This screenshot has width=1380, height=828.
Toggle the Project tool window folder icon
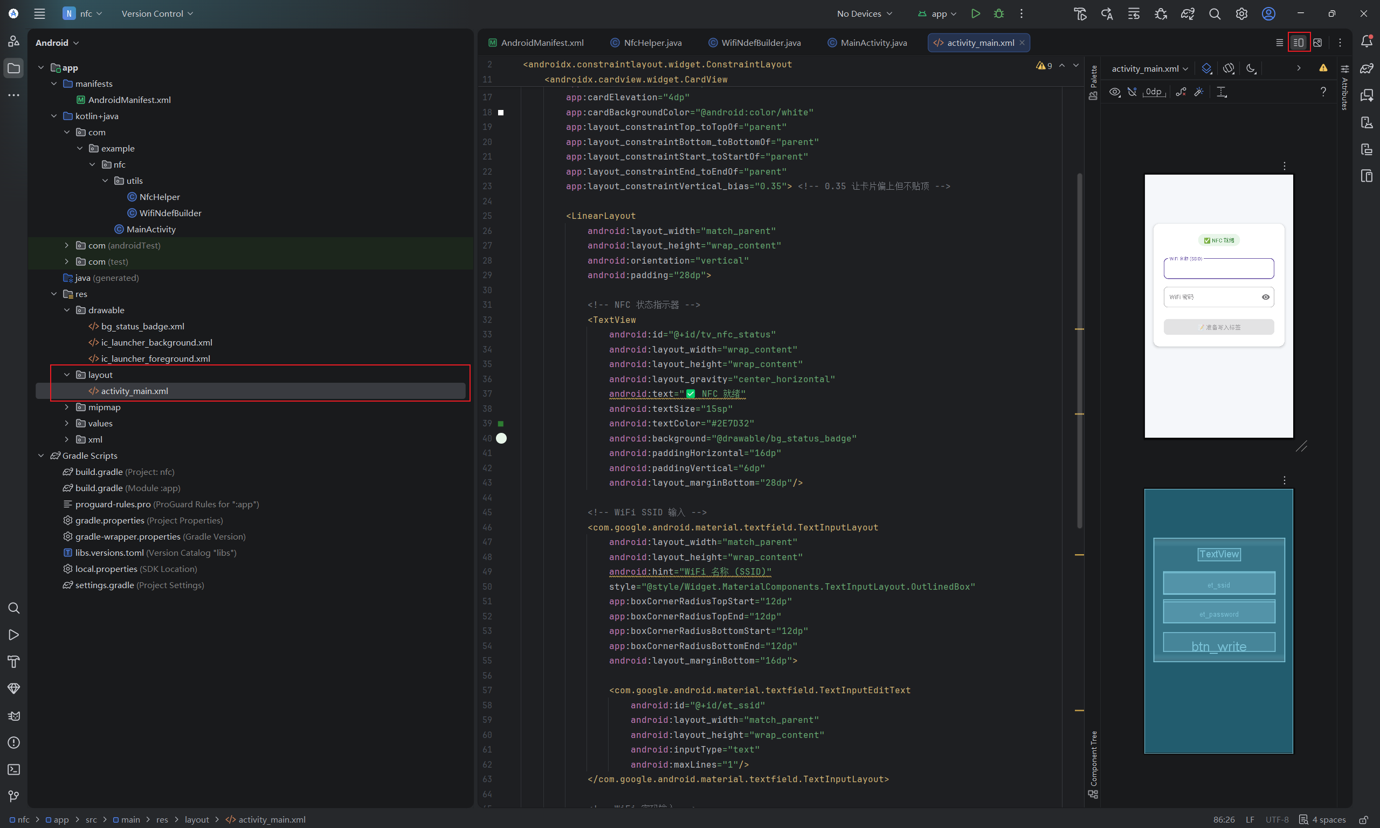tap(13, 68)
